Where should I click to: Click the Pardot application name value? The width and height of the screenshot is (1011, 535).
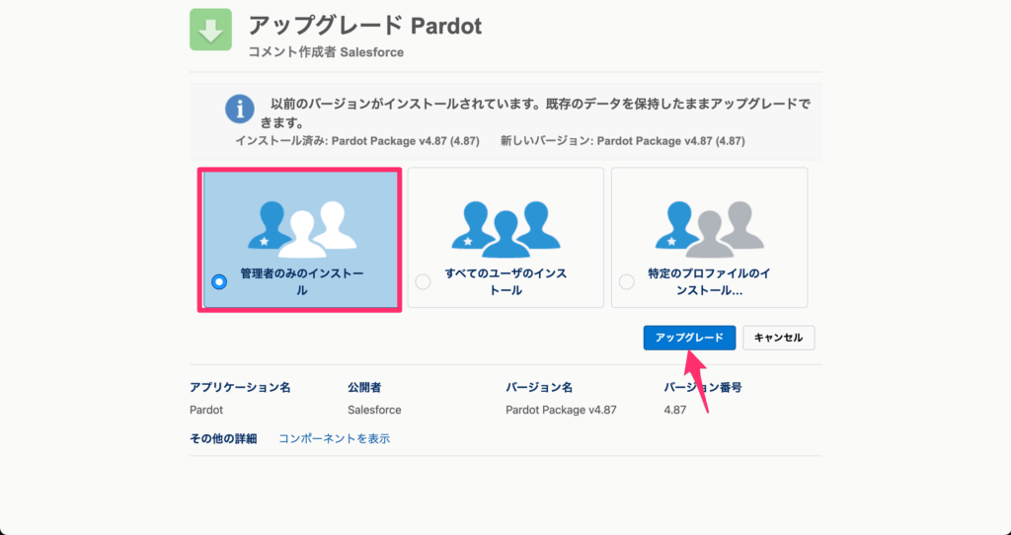(206, 410)
